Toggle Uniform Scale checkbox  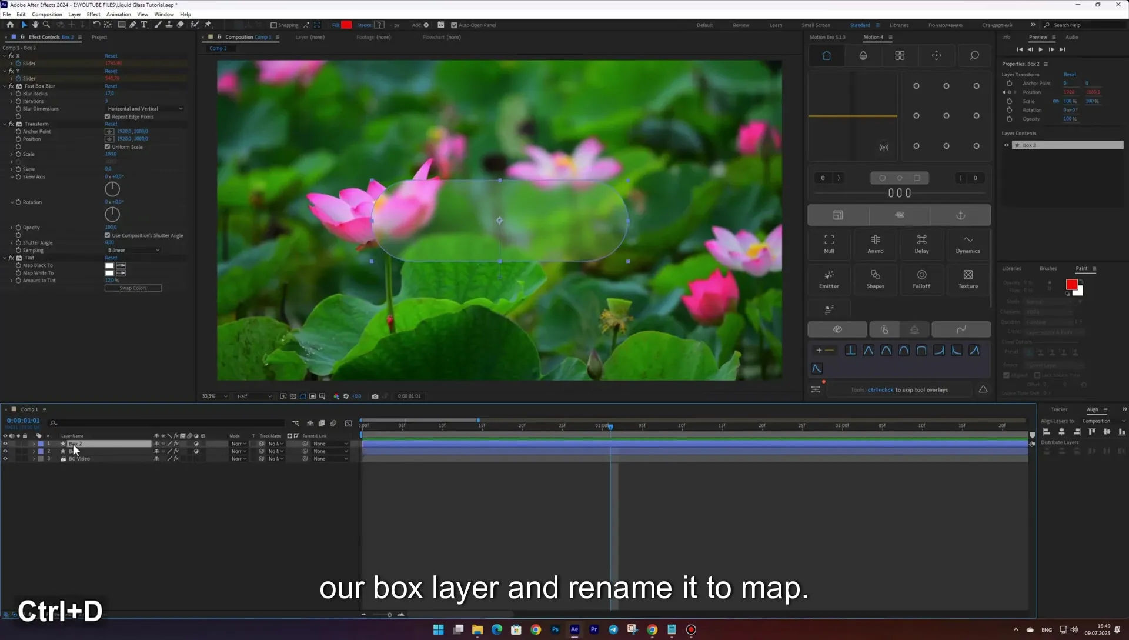click(x=108, y=146)
